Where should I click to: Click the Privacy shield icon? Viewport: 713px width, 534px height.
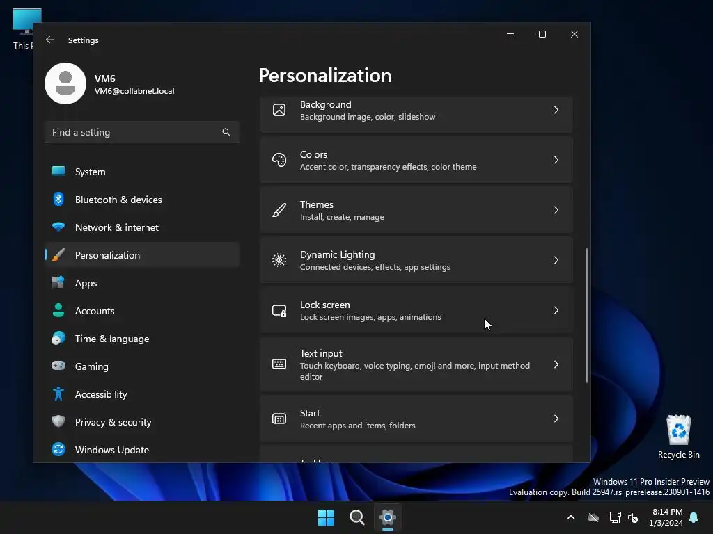(x=58, y=421)
